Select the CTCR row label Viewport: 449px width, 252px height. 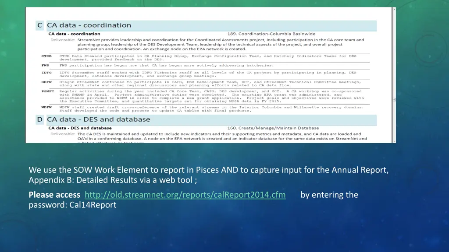click(46, 56)
